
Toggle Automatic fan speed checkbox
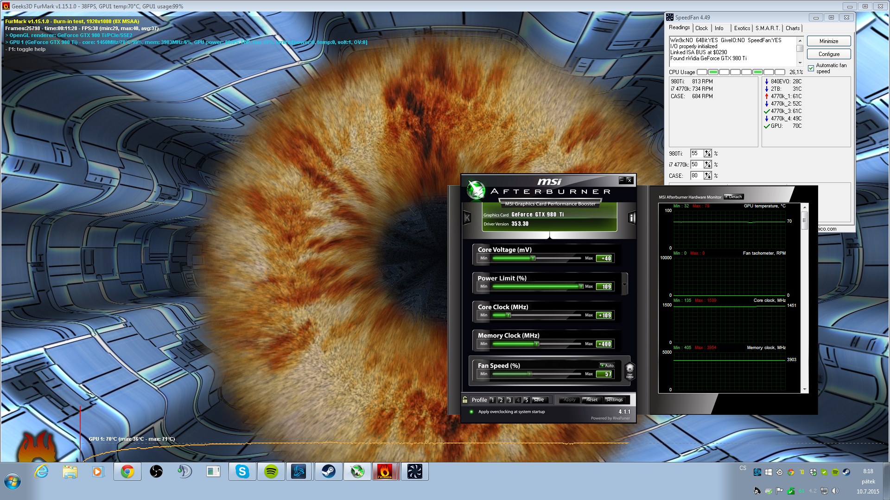[811, 68]
